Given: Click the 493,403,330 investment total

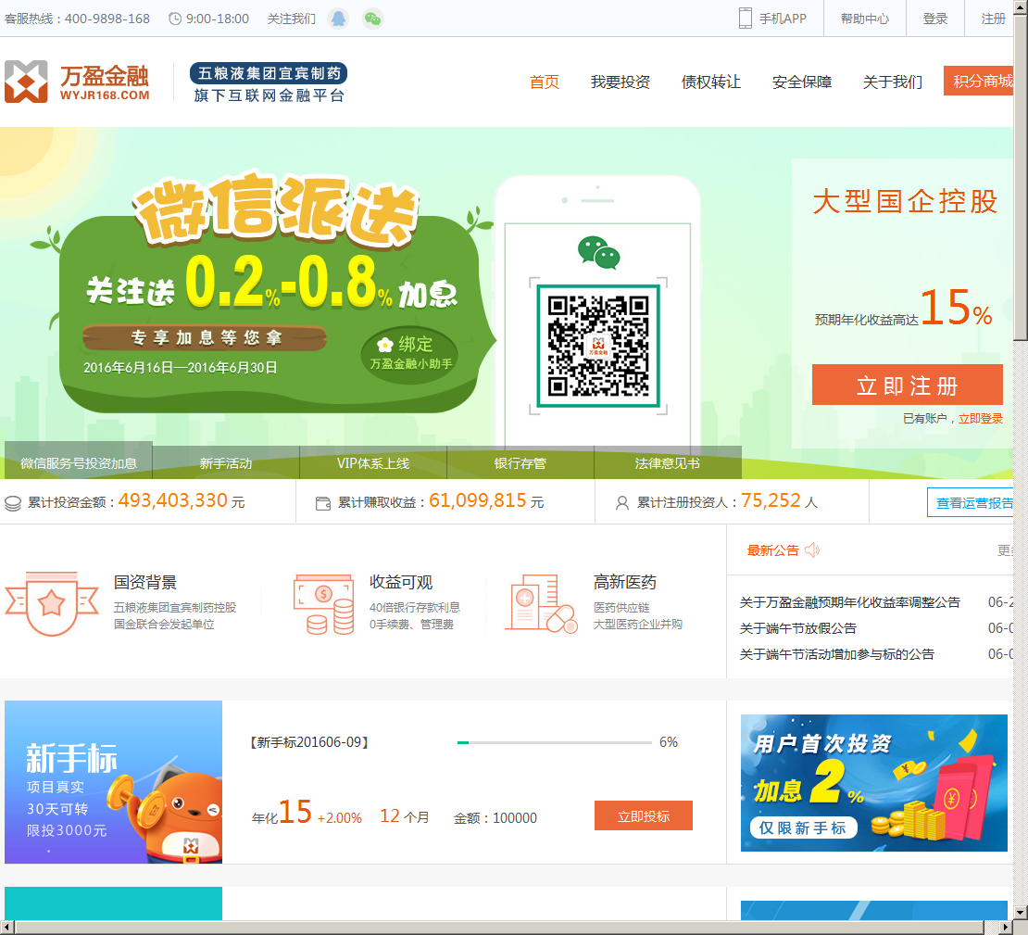Looking at the screenshot, I should tap(173, 500).
